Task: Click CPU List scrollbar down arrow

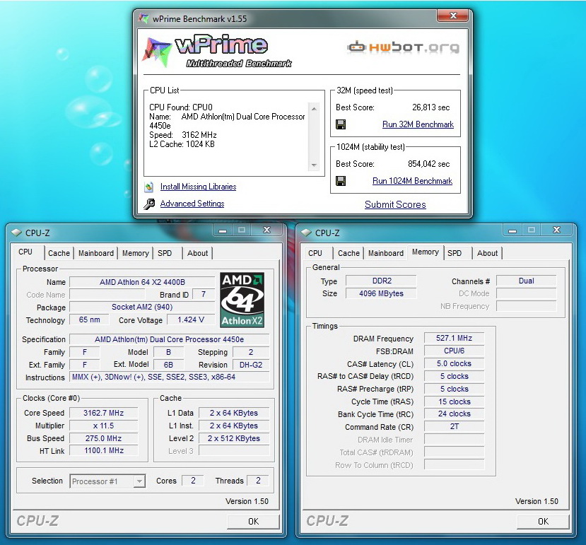Action: (314, 165)
